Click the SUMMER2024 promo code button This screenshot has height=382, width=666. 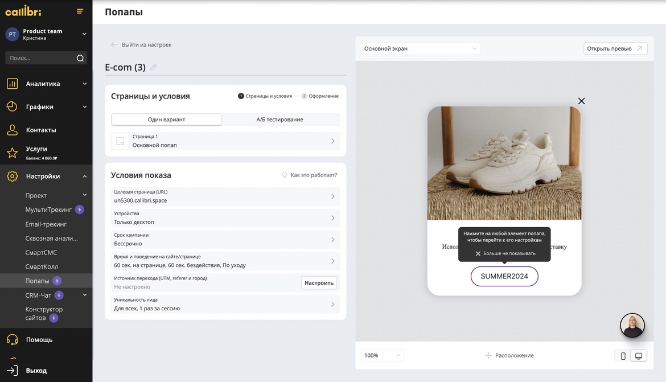[504, 276]
